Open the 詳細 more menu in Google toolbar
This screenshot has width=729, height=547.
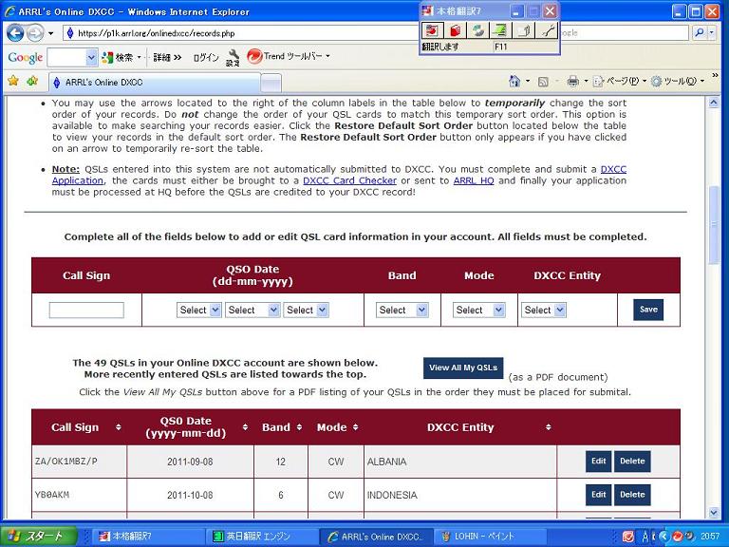coord(167,57)
